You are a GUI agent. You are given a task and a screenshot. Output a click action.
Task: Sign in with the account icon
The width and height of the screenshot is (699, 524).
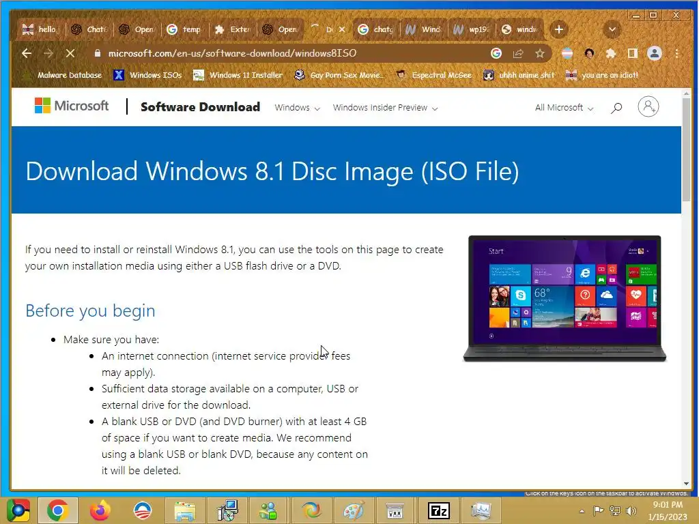[648, 107]
